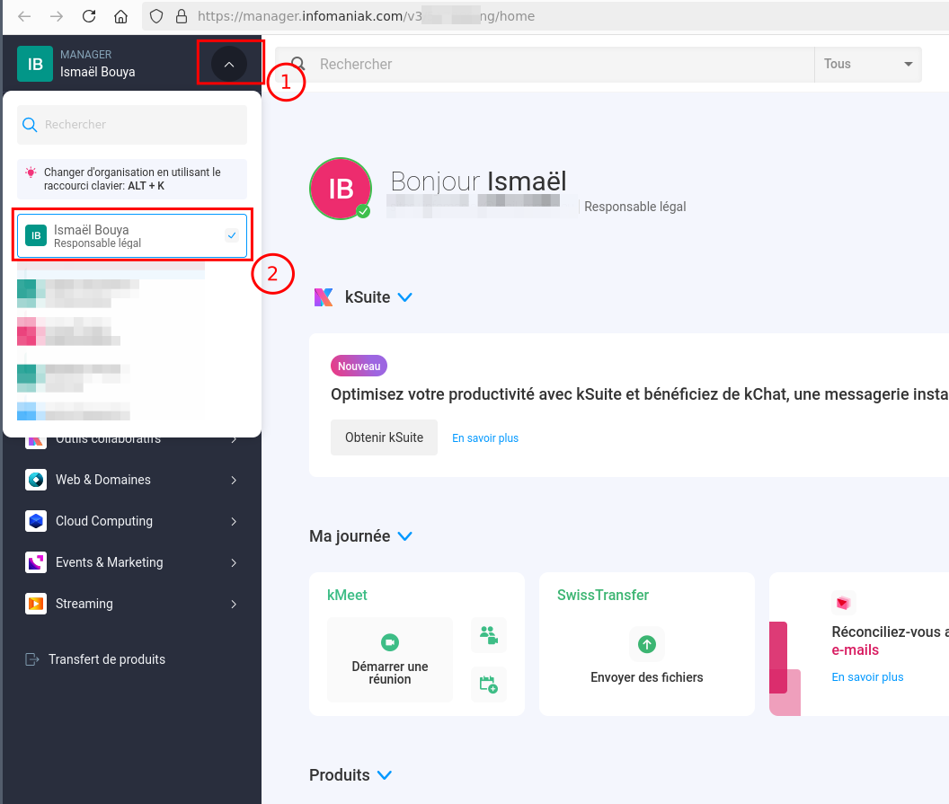The width and height of the screenshot is (949, 804).
Task: Click Démarrer une réunion button
Action: (390, 660)
